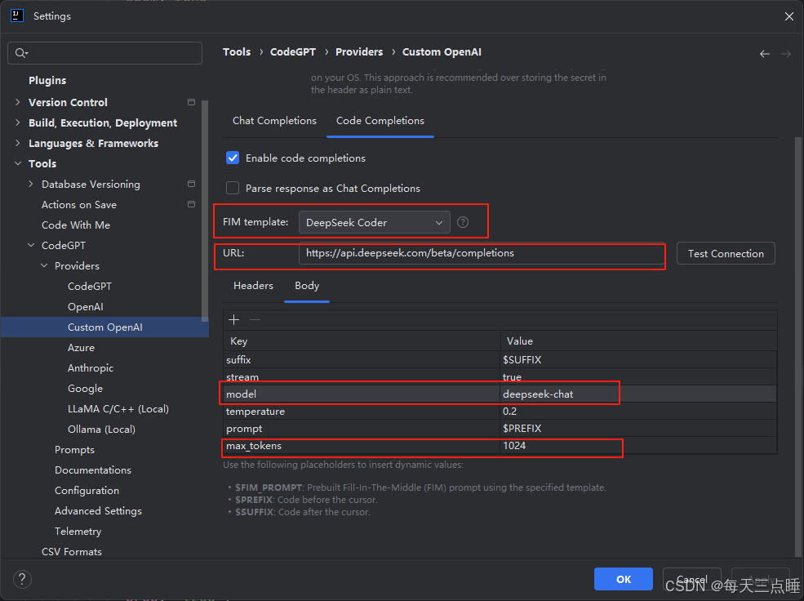Click Tools in the breadcrumb
This screenshot has height=601, width=804.
(x=237, y=51)
